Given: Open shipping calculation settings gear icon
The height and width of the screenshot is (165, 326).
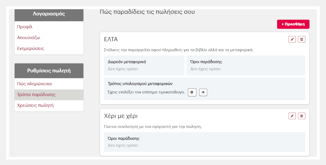Looking at the screenshot, I should (x=192, y=92).
